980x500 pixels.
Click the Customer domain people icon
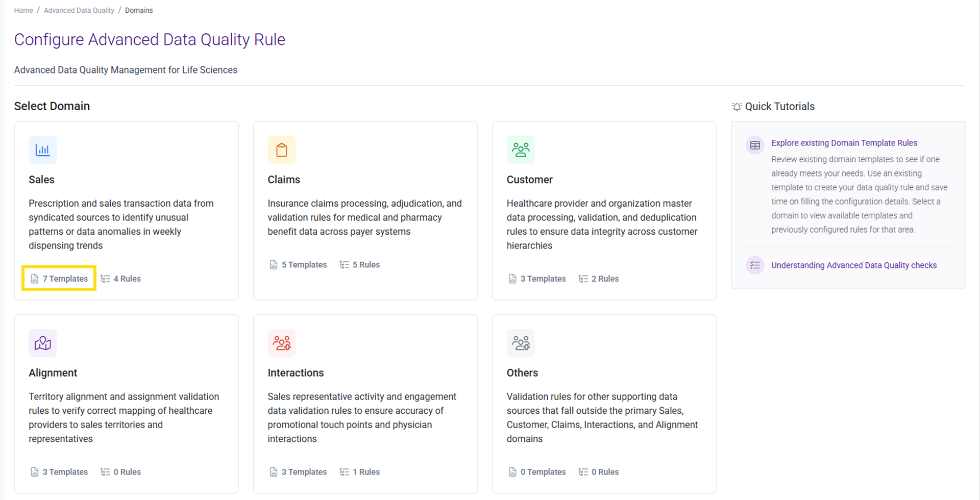click(x=520, y=150)
